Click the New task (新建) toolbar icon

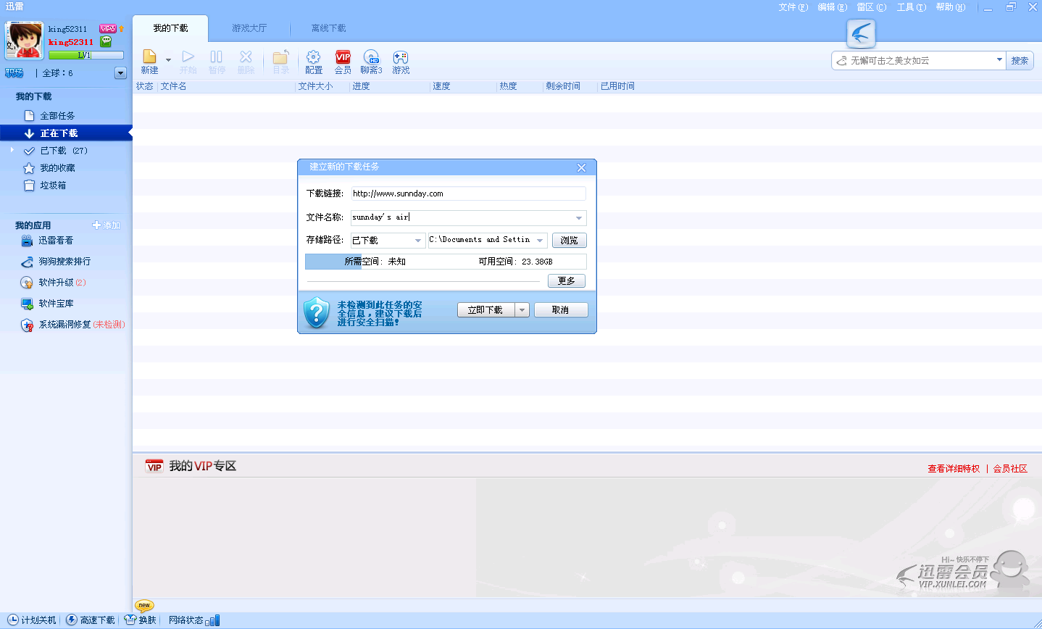(x=149, y=62)
